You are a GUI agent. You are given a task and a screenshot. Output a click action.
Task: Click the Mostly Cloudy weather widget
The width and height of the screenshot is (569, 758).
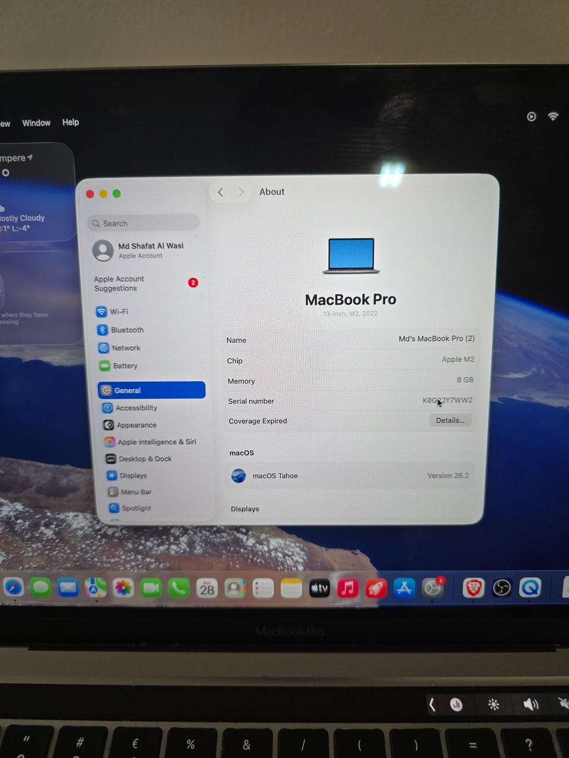click(36, 192)
